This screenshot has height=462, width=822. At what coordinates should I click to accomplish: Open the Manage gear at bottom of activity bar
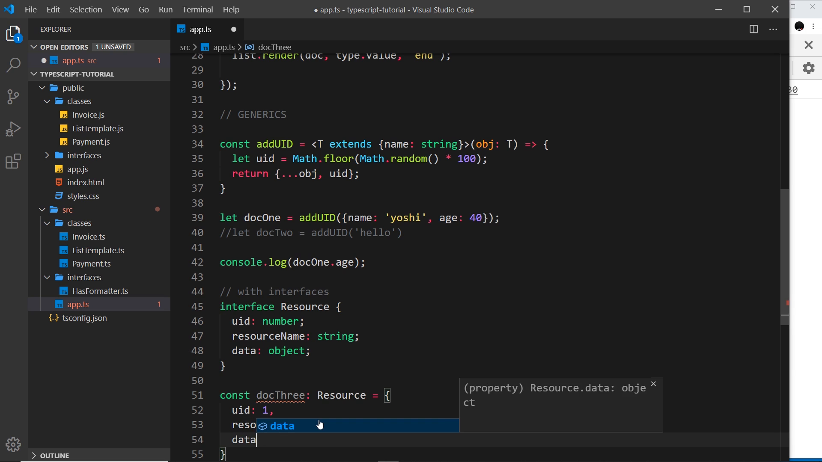[x=14, y=444]
